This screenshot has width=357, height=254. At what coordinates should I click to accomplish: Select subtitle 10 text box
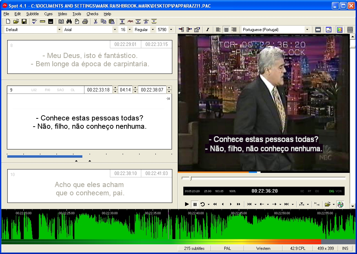90,189
